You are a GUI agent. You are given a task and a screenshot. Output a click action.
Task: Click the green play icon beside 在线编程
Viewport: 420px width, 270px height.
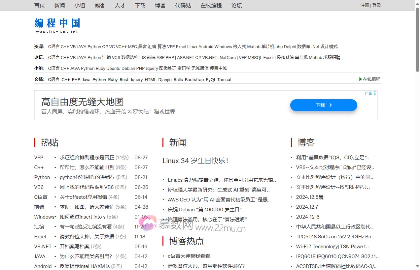point(361,79)
